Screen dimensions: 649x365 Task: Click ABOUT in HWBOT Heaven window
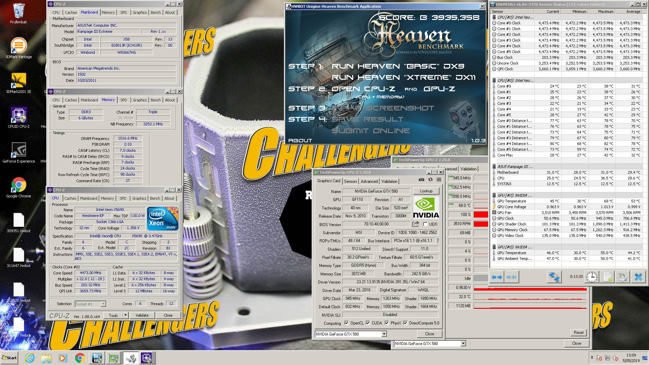(300, 140)
